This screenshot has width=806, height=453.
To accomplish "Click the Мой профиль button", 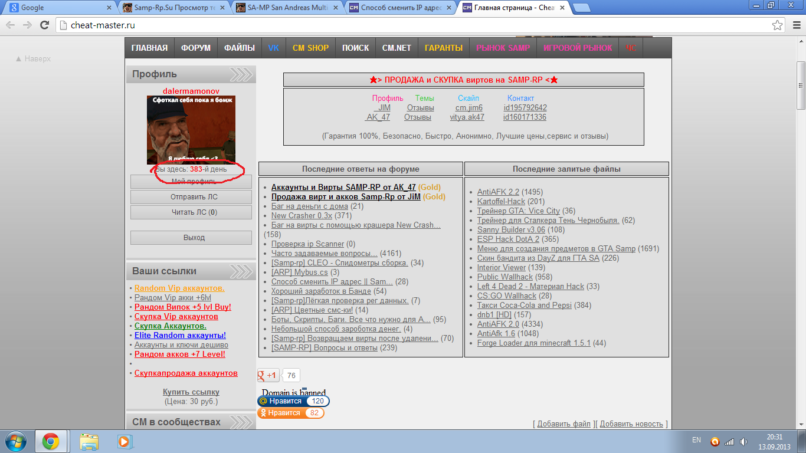I will [191, 182].
